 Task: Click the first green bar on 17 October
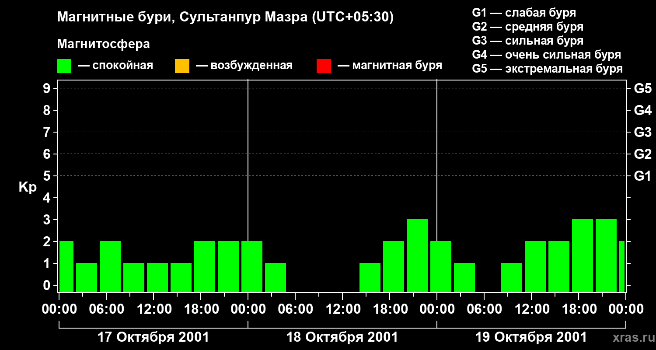[66, 266]
